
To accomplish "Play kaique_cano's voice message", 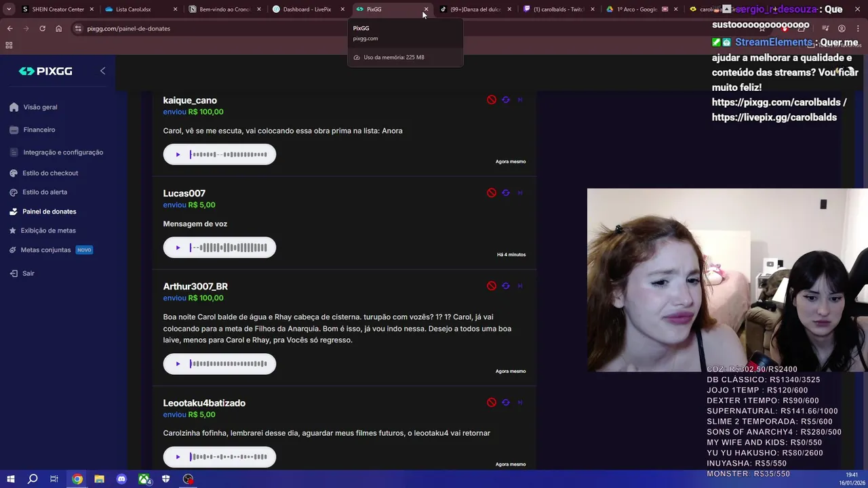I will 178,155.
